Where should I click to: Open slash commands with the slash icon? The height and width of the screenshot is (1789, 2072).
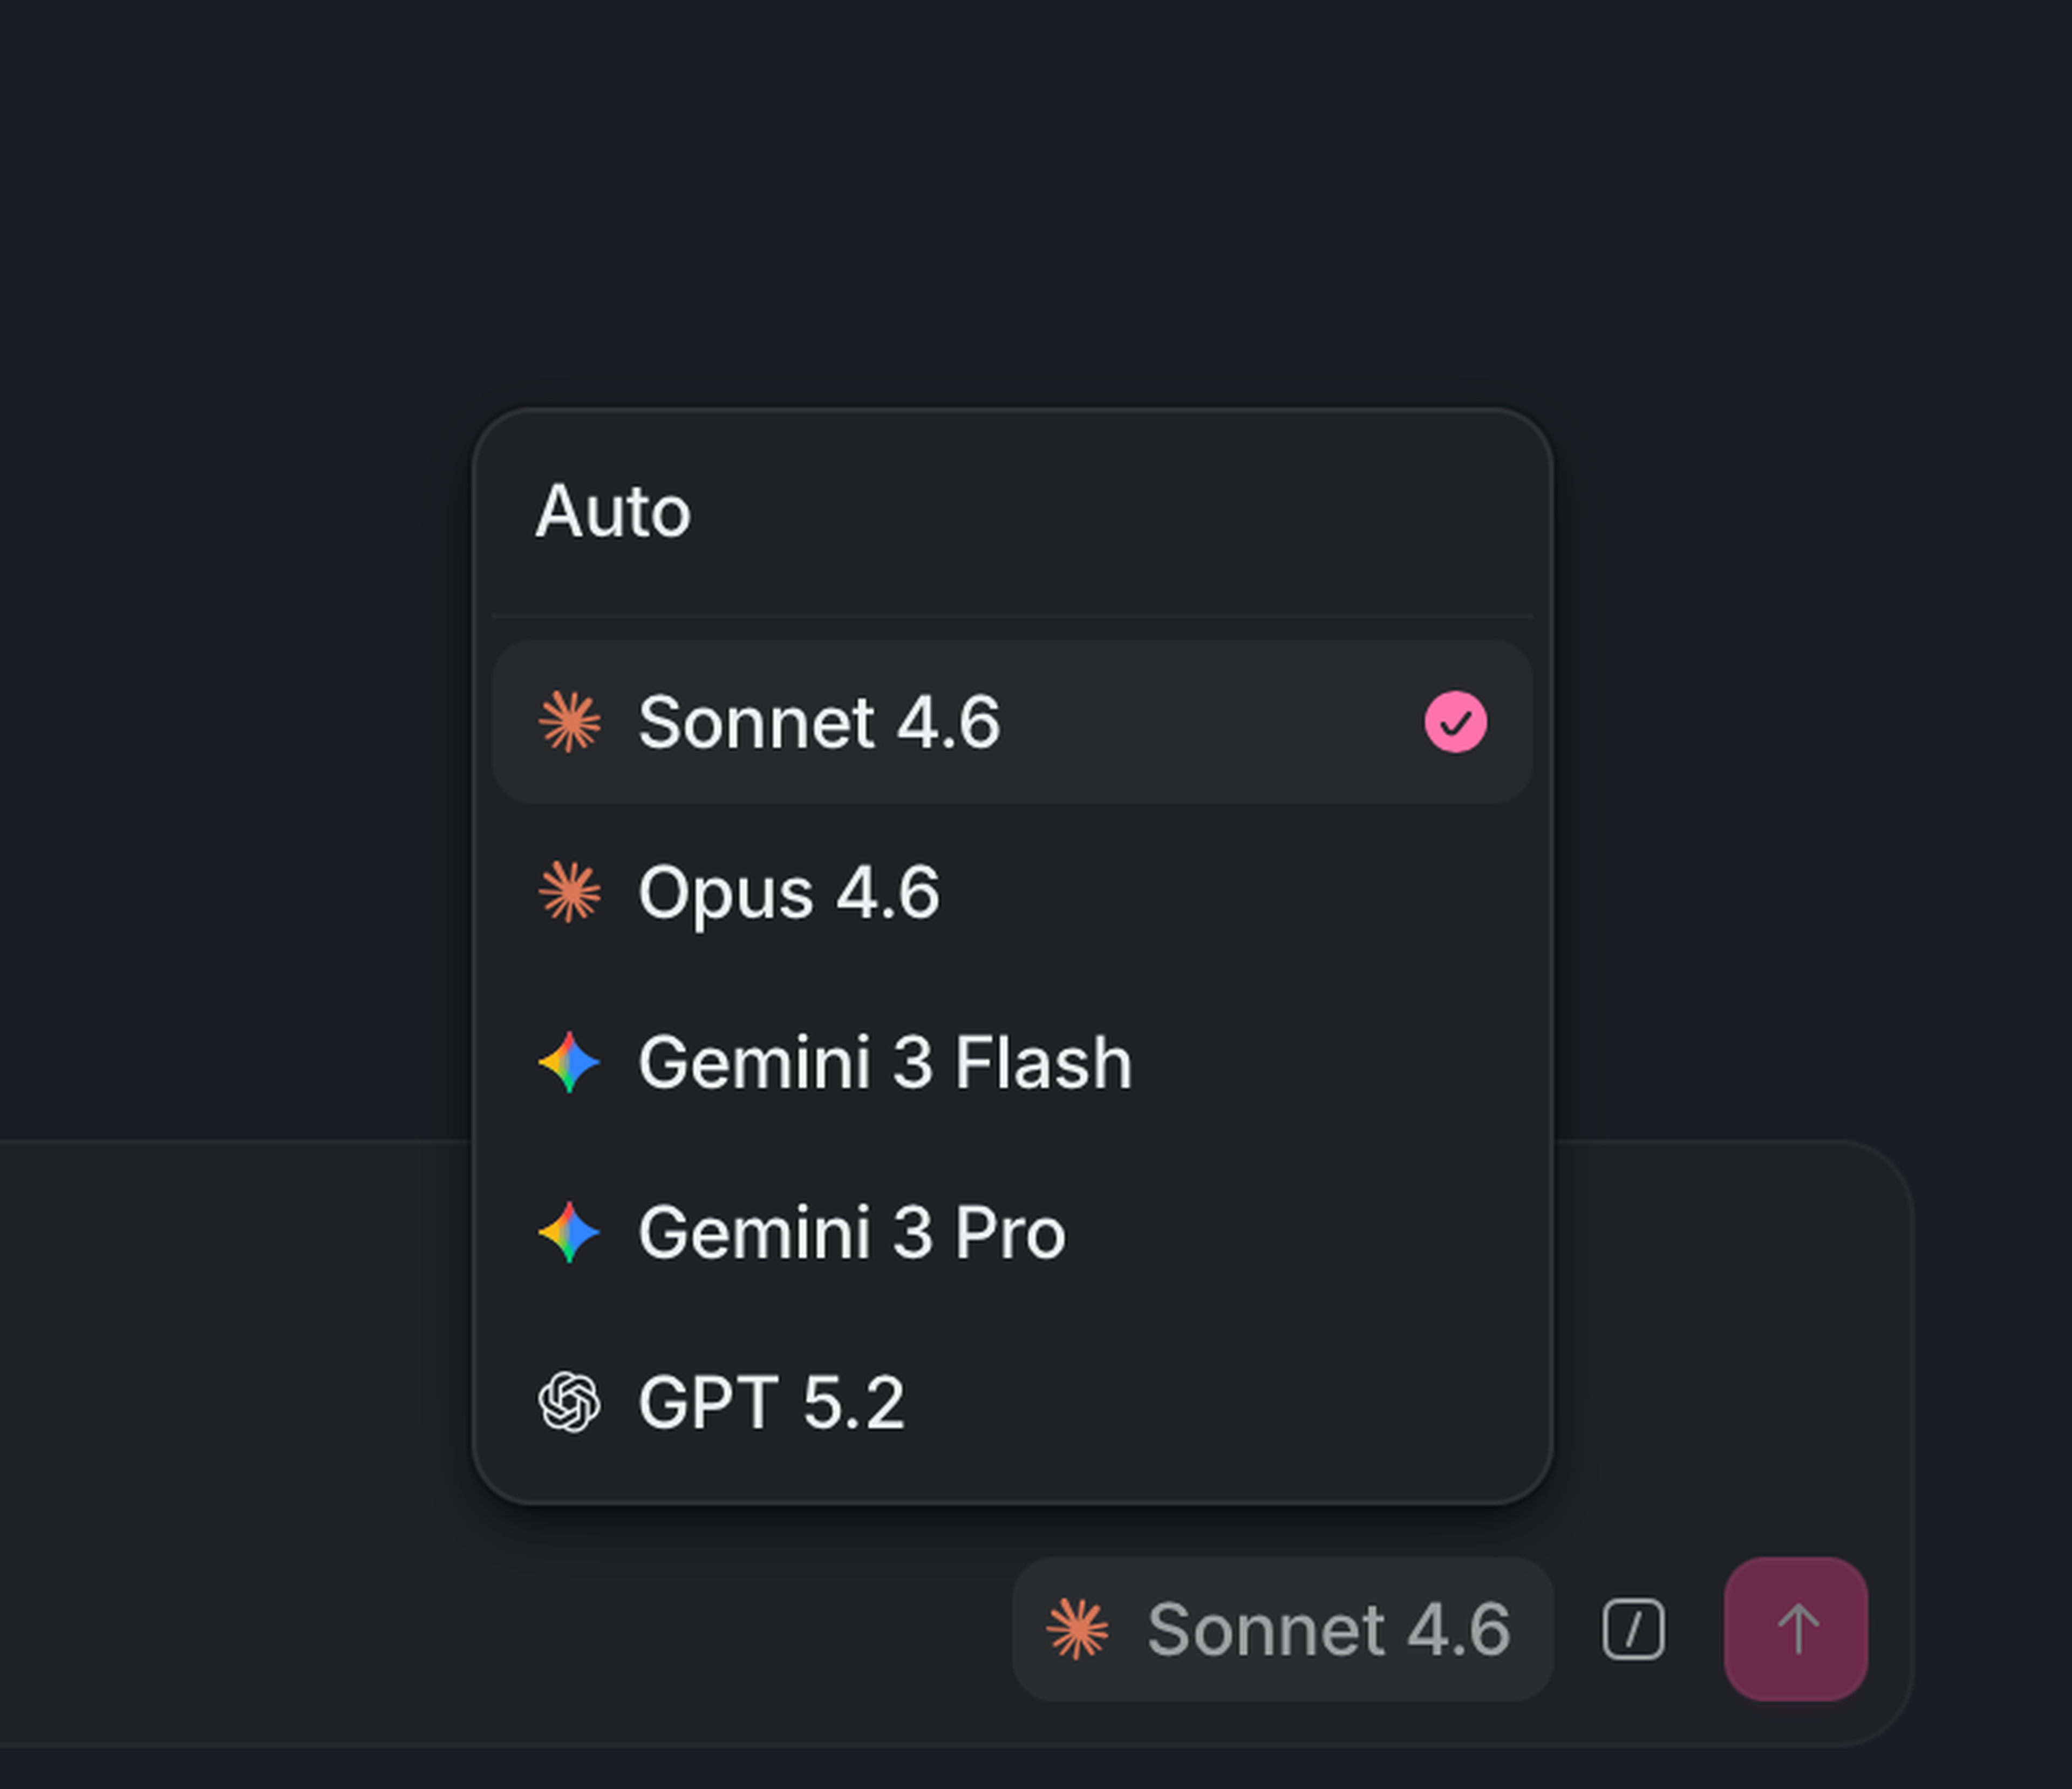click(x=1633, y=1629)
